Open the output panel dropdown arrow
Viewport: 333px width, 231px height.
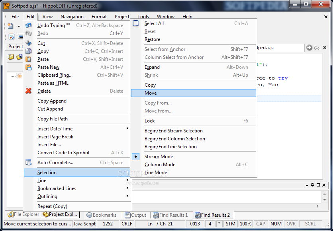307,185
